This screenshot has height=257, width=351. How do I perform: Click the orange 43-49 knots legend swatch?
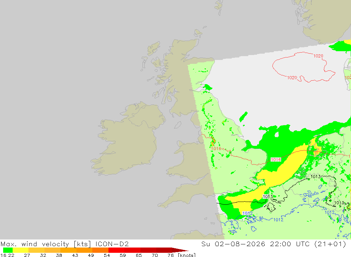pyautogui.click(x=84, y=250)
